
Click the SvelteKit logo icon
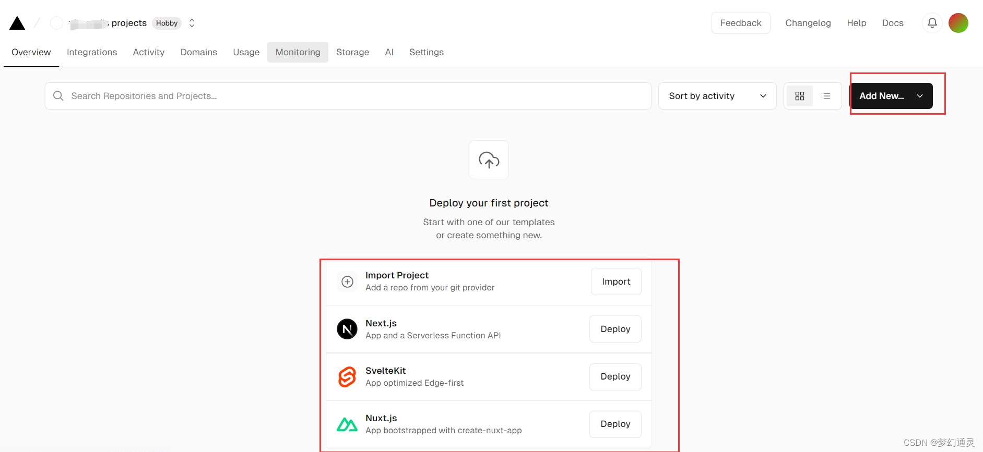[x=347, y=376]
